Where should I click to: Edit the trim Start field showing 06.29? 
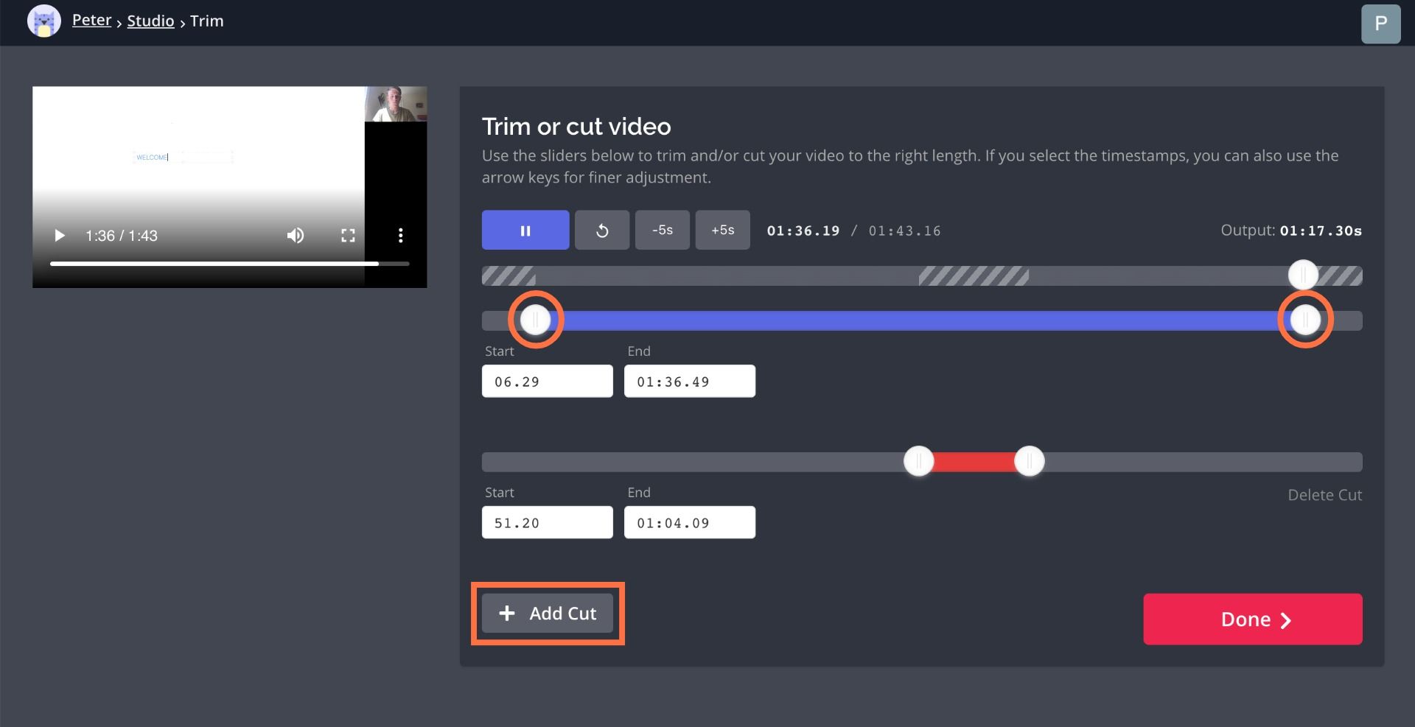pyautogui.click(x=547, y=382)
